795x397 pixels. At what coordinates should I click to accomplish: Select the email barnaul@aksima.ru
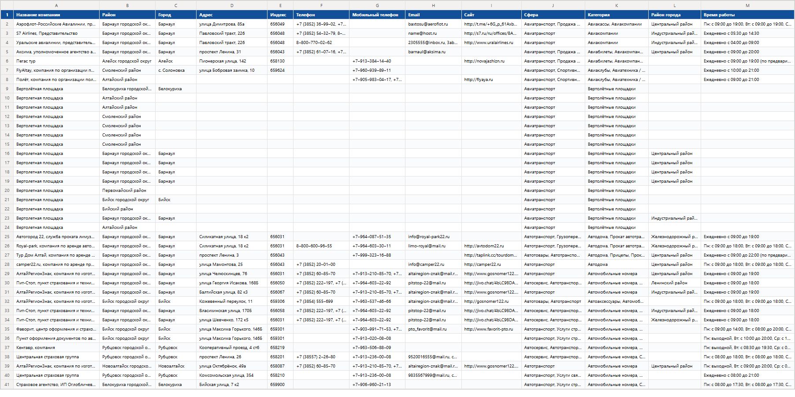click(x=433, y=52)
